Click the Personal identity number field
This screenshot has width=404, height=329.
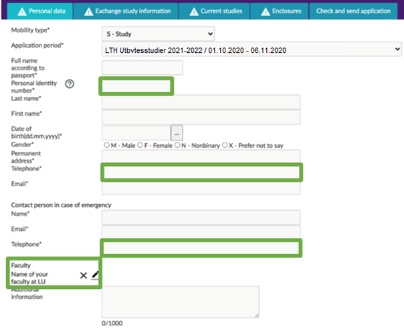(x=136, y=86)
